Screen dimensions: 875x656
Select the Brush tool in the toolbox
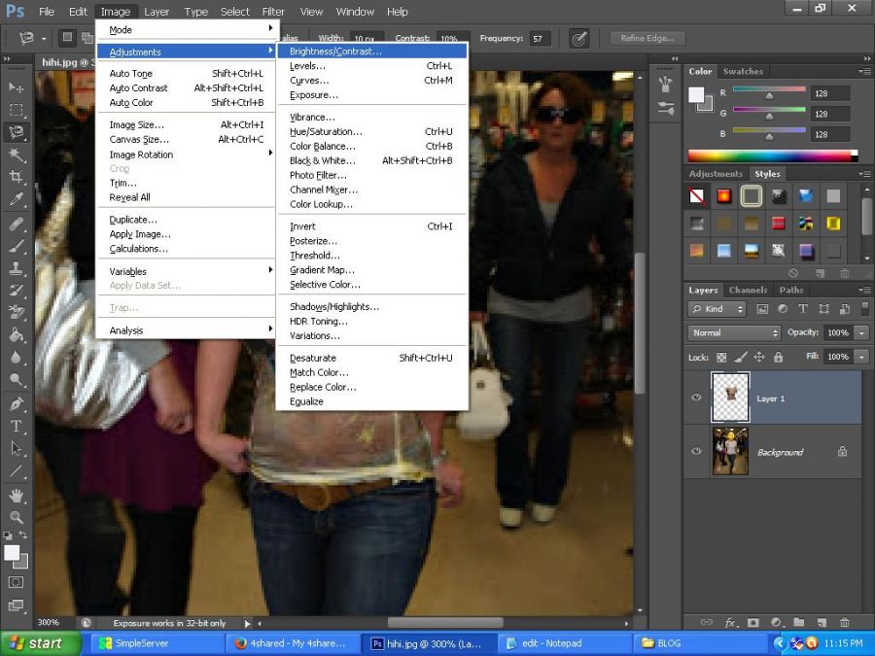(17, 246)
